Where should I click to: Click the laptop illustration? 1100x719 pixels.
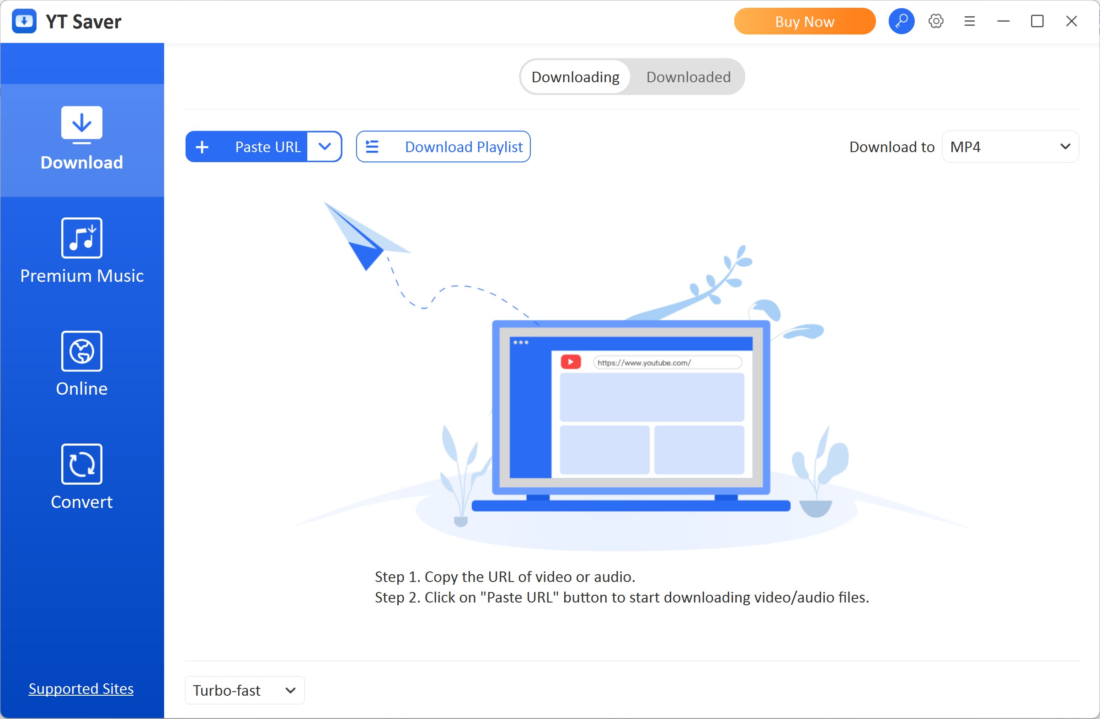(x=631, y=416)
